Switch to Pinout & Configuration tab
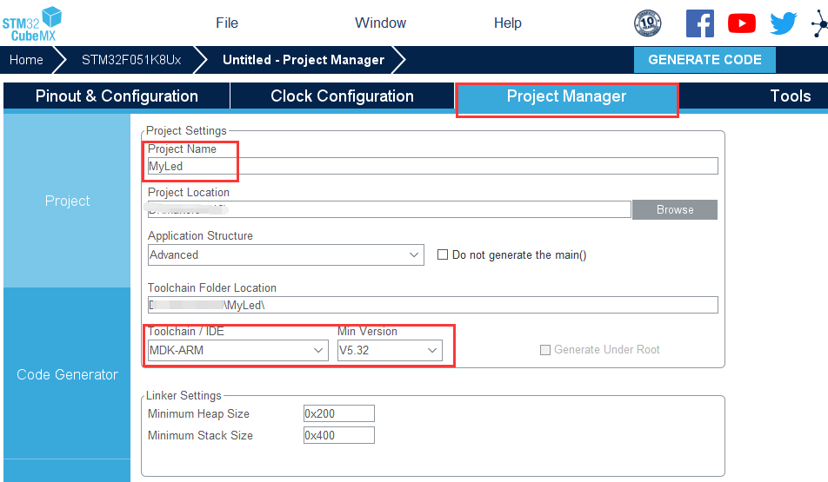 [117, 96]
